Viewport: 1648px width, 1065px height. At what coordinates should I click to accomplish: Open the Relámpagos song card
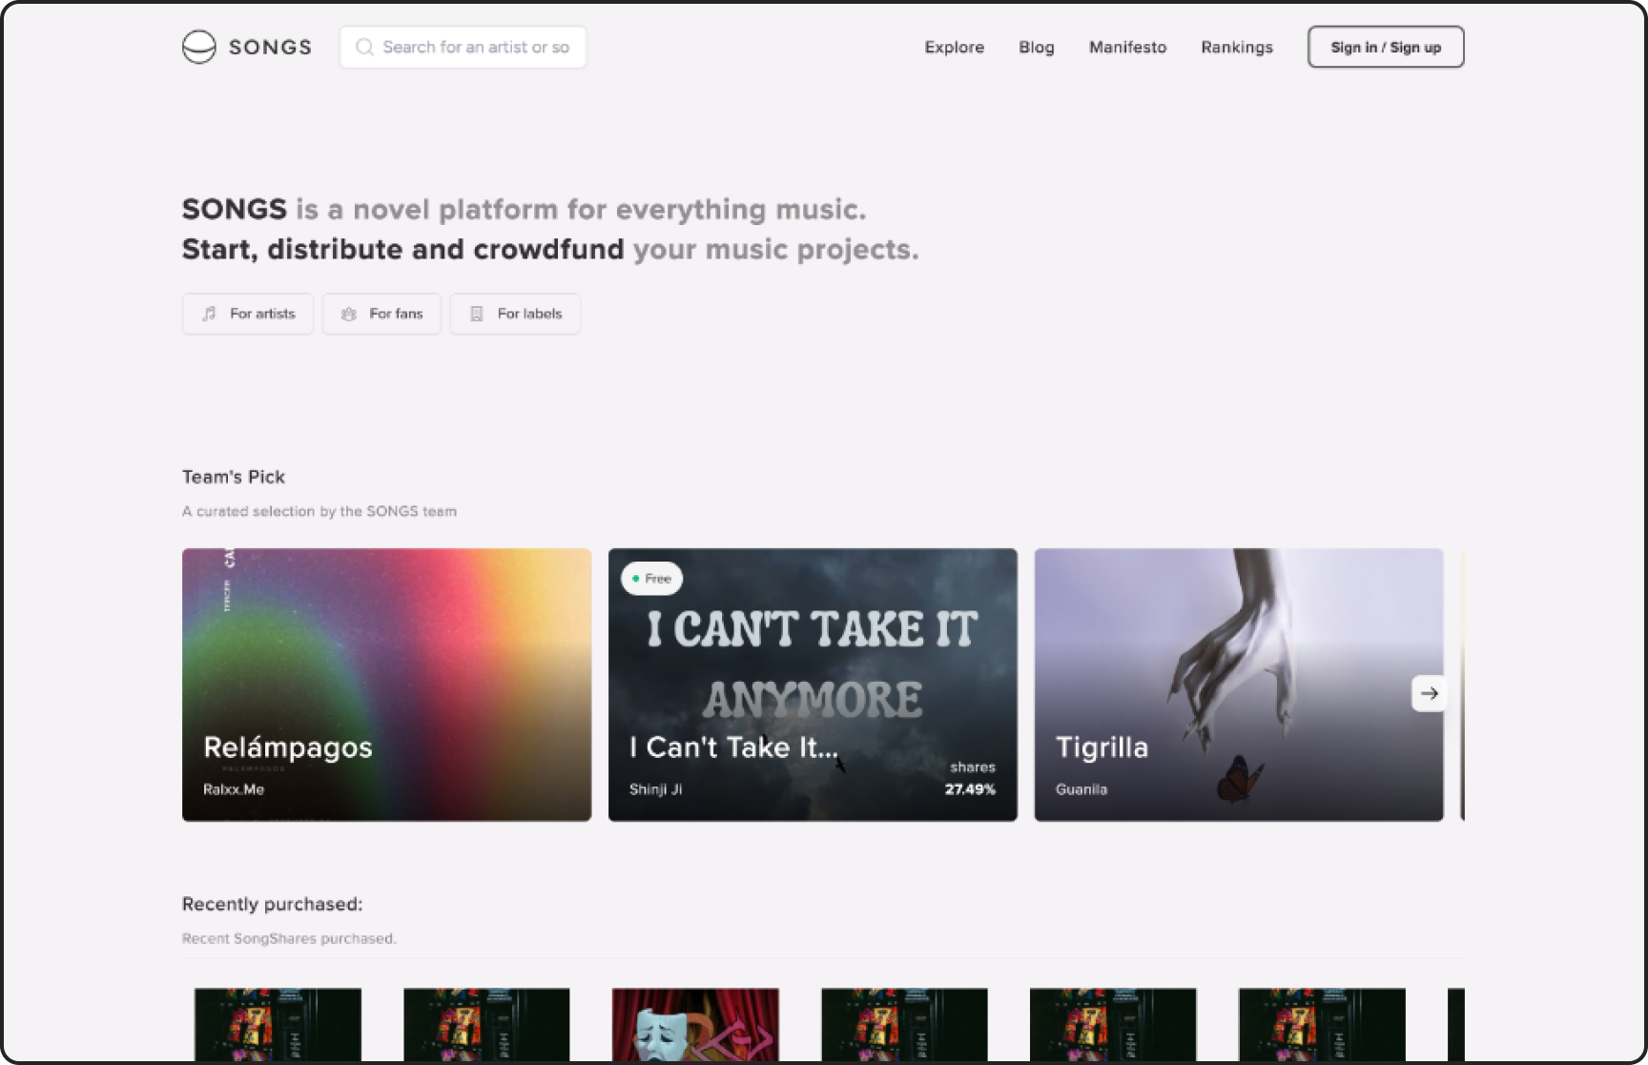386,685
